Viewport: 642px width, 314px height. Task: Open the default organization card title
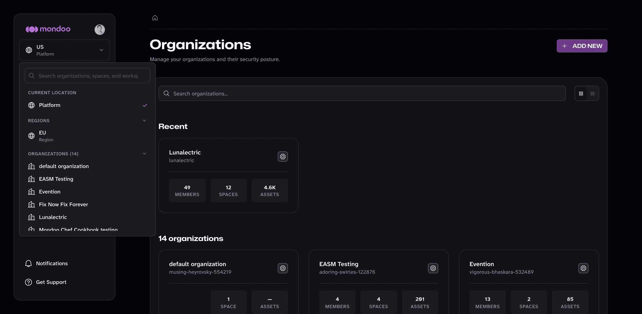197,264
